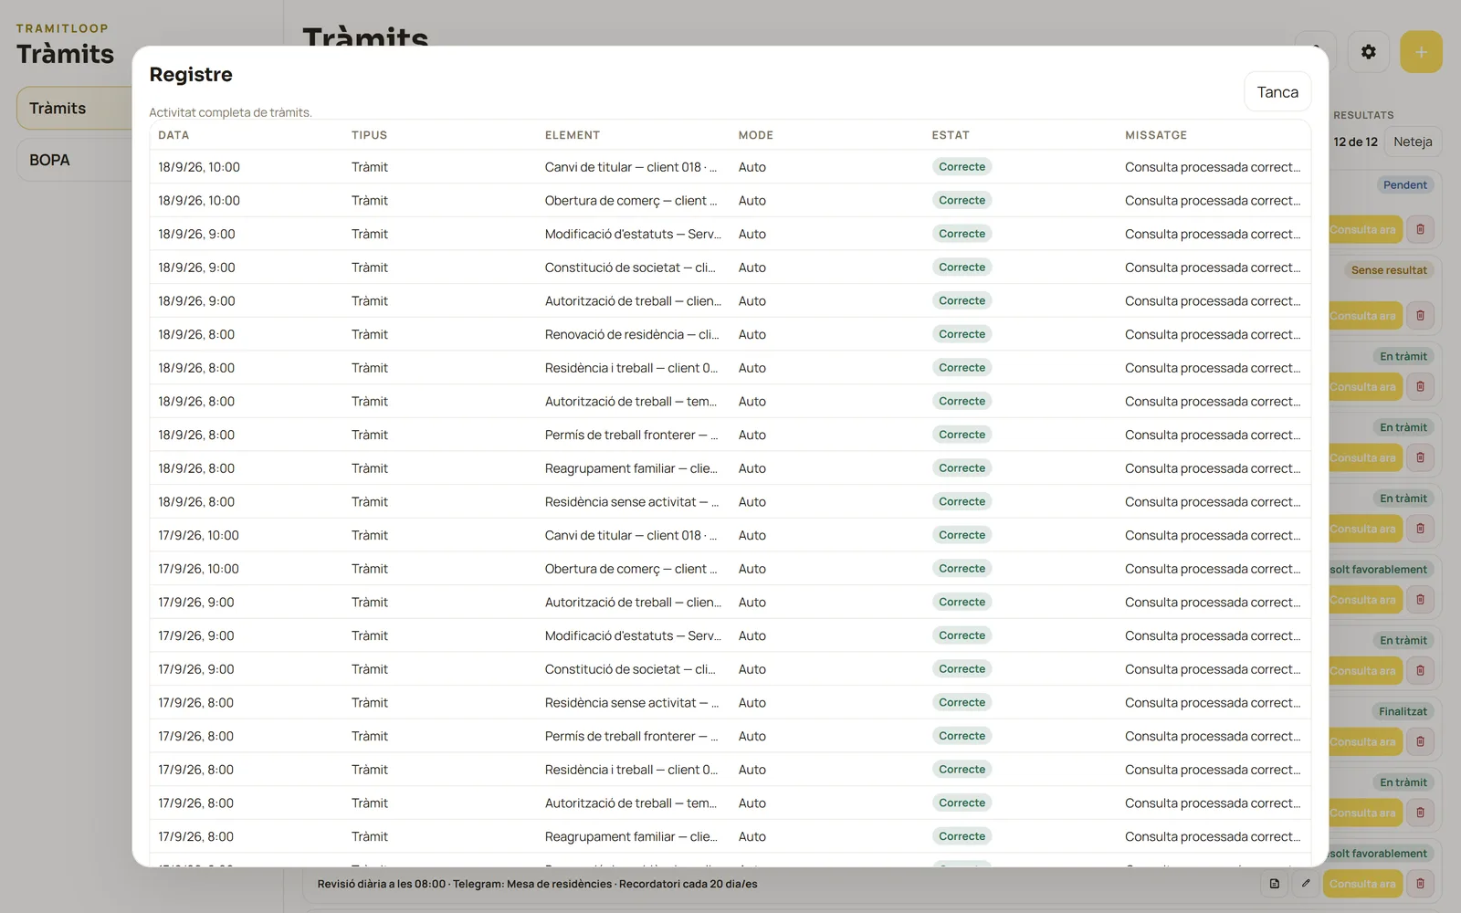Viewport: 1461px width, 913px height.
Task: Click the Correcte badge in the 17/9/26 Obertura de comerç row
Action: [x=962, y=569]
